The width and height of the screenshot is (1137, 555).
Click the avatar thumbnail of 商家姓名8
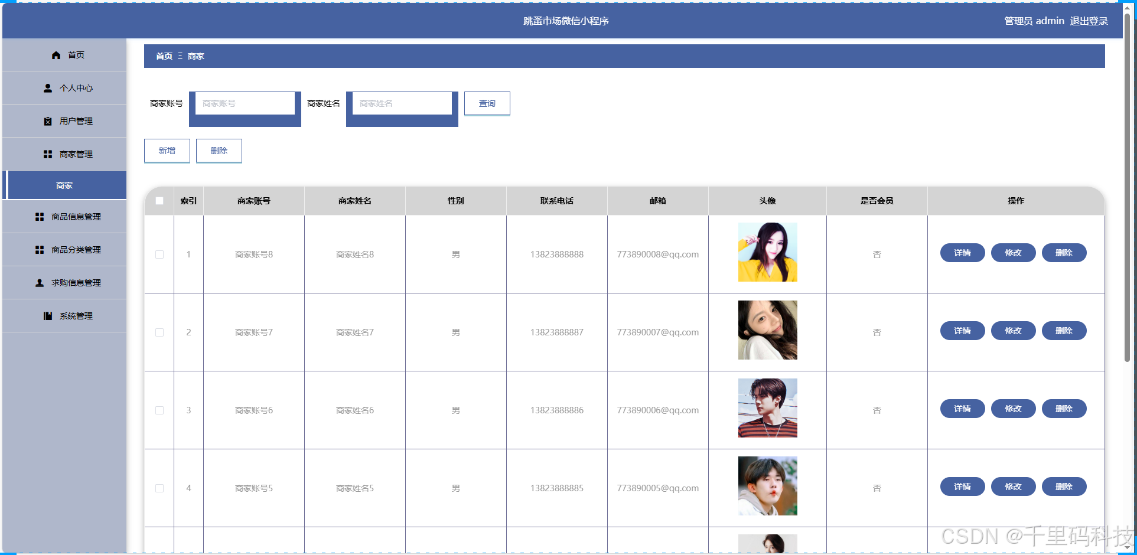768,252
